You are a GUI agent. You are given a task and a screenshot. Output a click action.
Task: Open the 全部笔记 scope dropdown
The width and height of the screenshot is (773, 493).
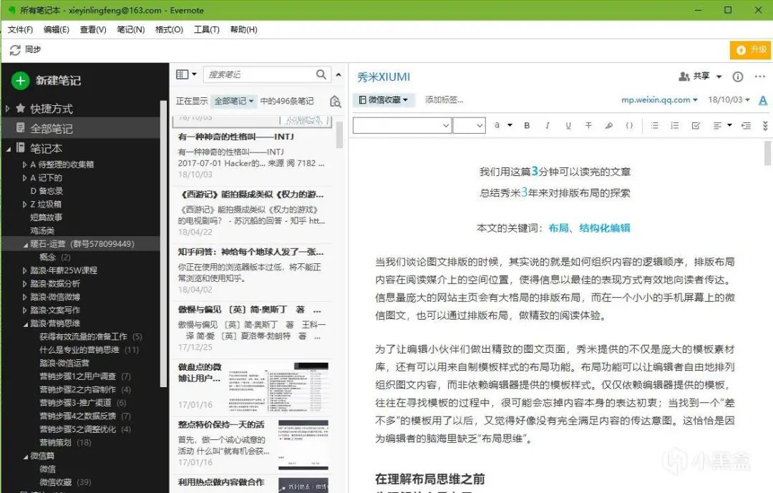click(x=233, y=101)
